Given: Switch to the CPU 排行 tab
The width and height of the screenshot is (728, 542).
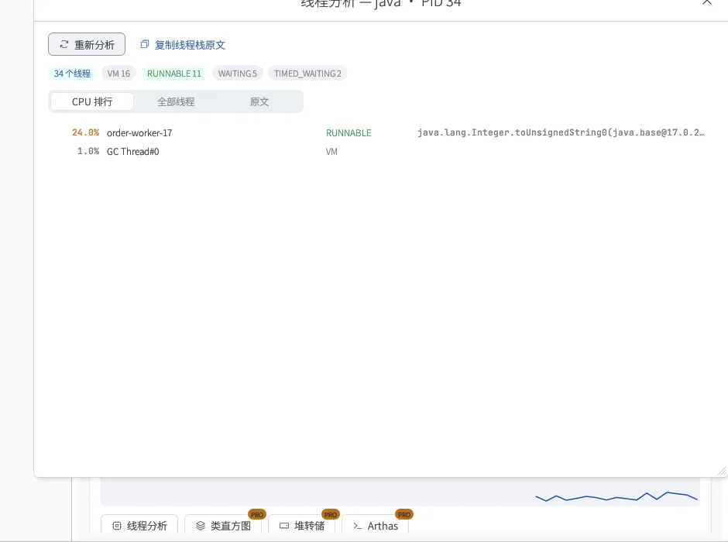Looking at the screenshot, I should [92, 101].
